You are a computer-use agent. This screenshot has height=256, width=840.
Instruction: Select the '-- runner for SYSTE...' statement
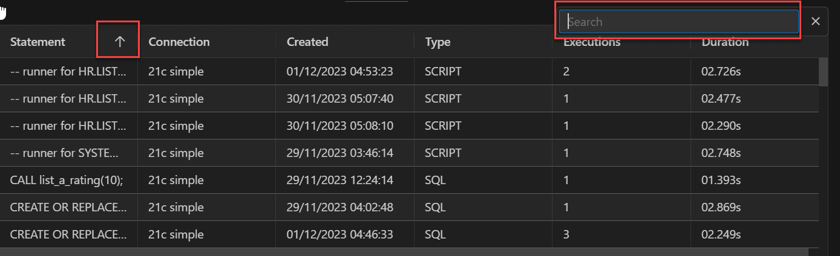point(68,153)
